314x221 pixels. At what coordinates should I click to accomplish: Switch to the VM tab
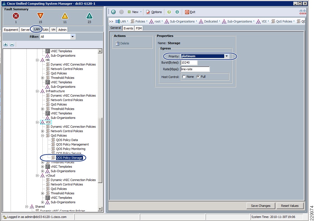pos(53,30)
